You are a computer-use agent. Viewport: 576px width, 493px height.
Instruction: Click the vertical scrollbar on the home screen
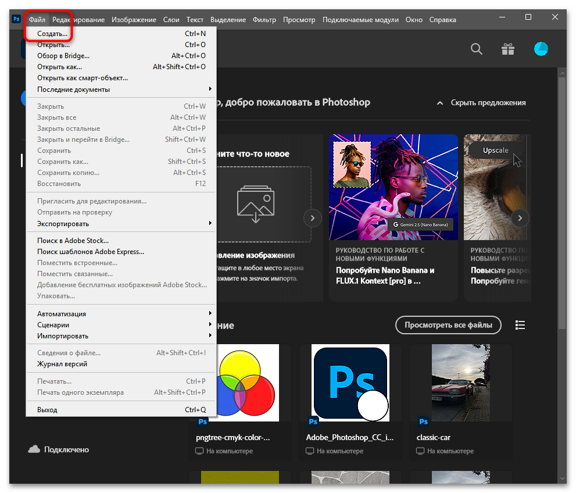pyautogui.click(x=562, y=203)
